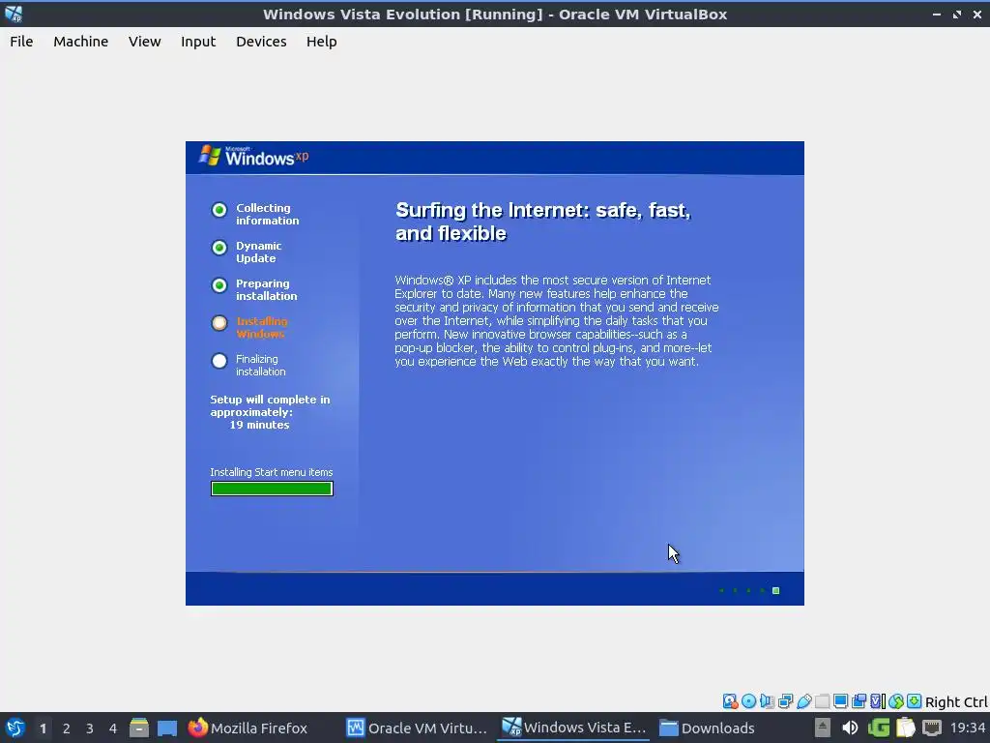This screenshot has height=743, width=990.
Task: Click the VirtualBox window title icon
Action: pyautogui.click(x=14, y=14)
